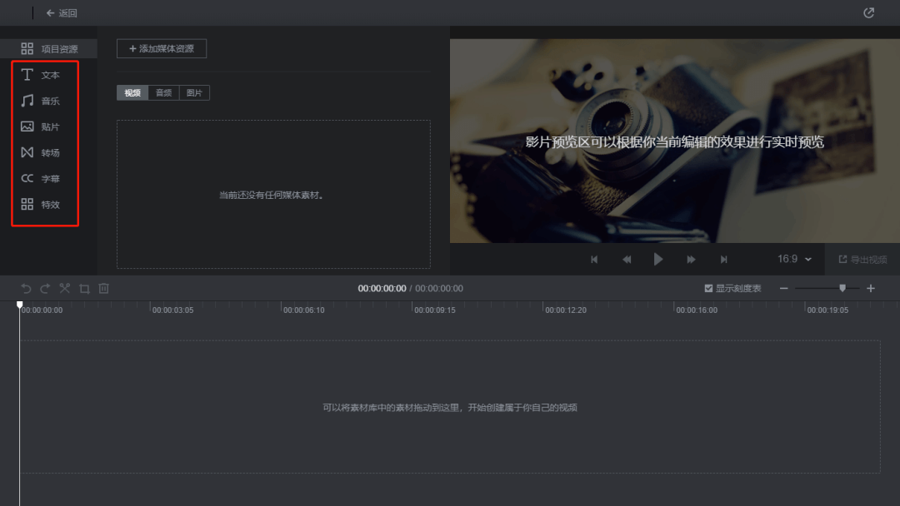Switch to the 图片 image tab

194,93
